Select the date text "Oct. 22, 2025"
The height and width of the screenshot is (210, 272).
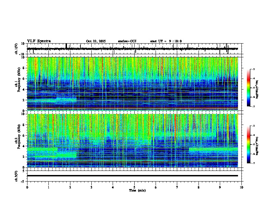coord(96,41)
